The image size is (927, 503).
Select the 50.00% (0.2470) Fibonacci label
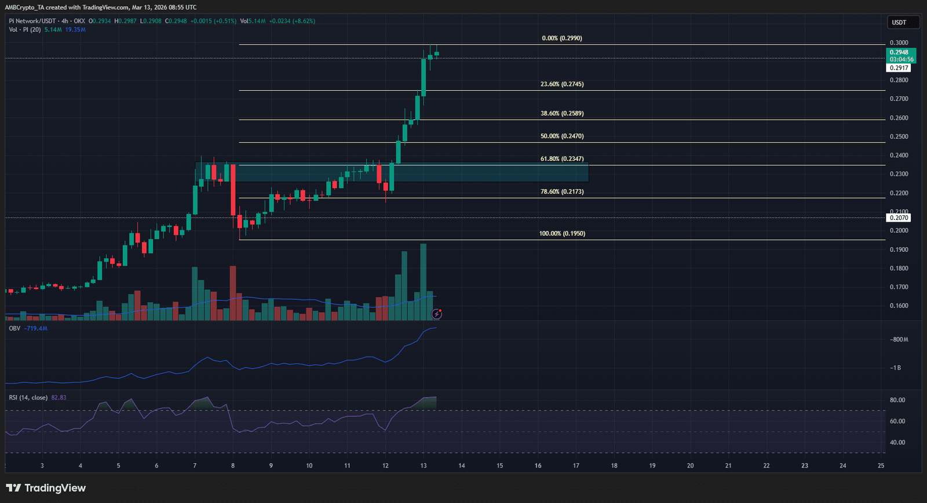(x=561, y=136)
